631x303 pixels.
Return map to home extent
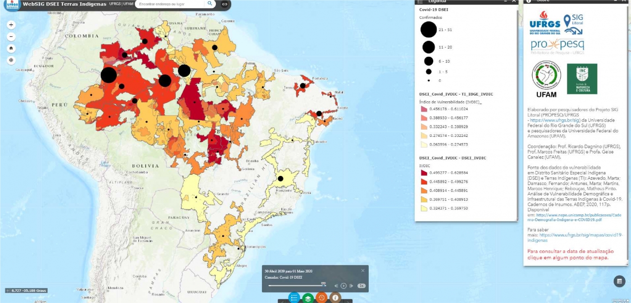point(11,48)
